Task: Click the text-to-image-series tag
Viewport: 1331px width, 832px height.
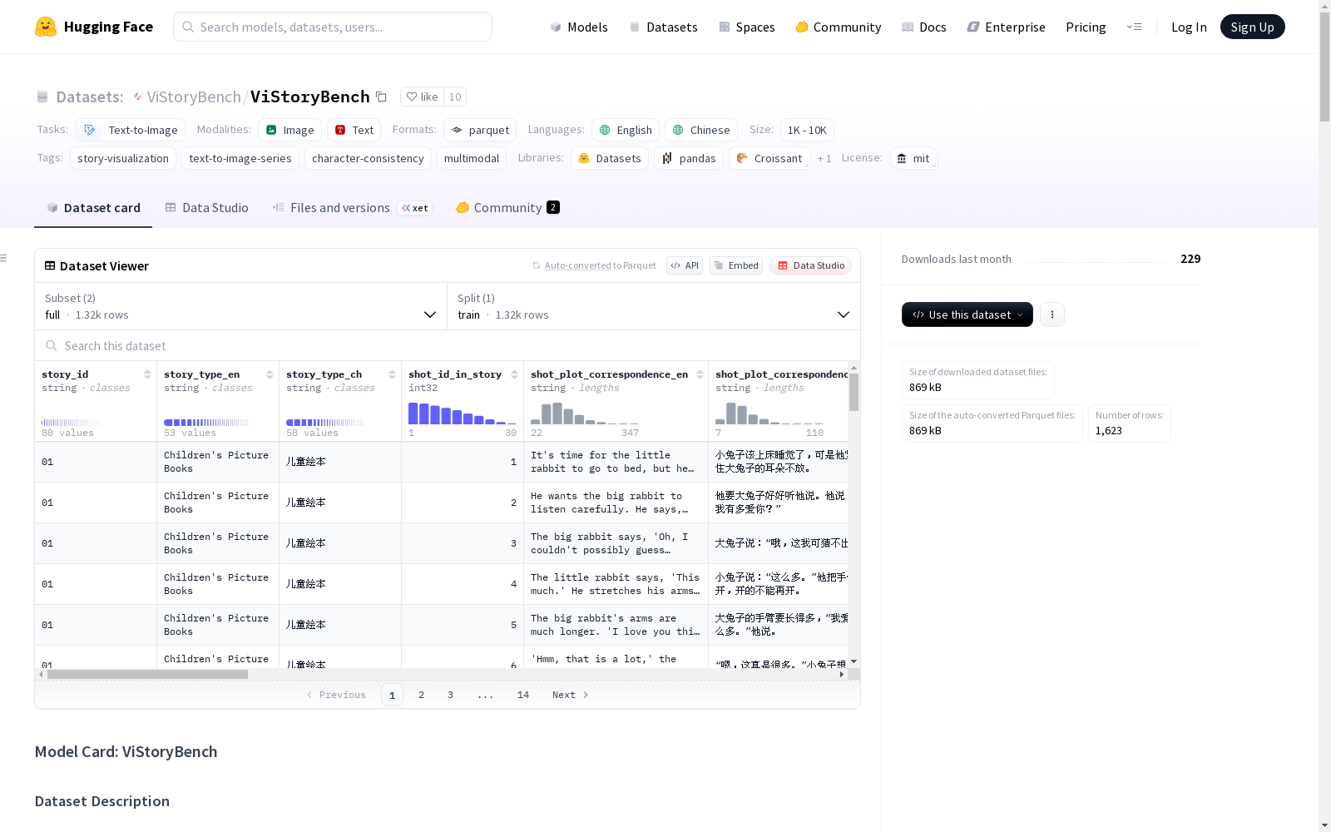Action: click(x=240, y=158)
